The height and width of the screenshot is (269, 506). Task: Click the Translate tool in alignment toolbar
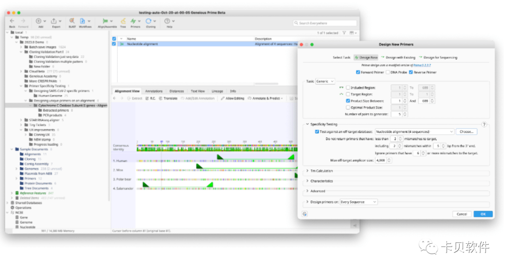pos(168,99)
